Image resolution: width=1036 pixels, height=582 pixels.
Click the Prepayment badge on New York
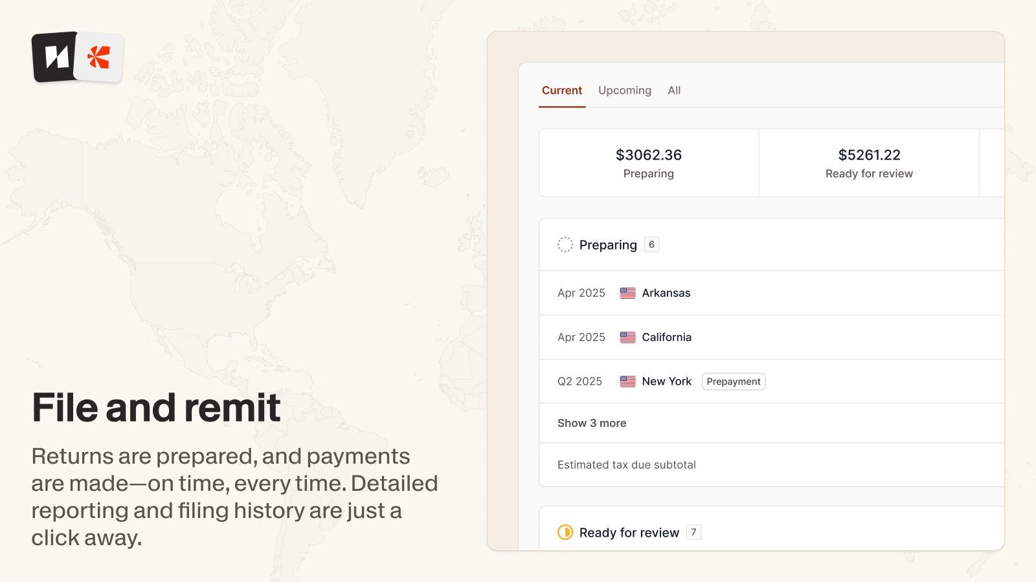734,382
